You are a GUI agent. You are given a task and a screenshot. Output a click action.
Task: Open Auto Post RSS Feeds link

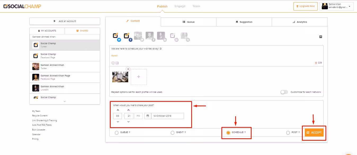[42, 125]
